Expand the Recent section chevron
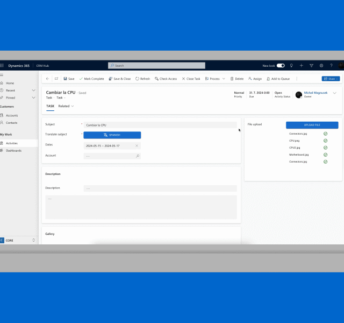344x323 pixels. [x=33, y=90]
